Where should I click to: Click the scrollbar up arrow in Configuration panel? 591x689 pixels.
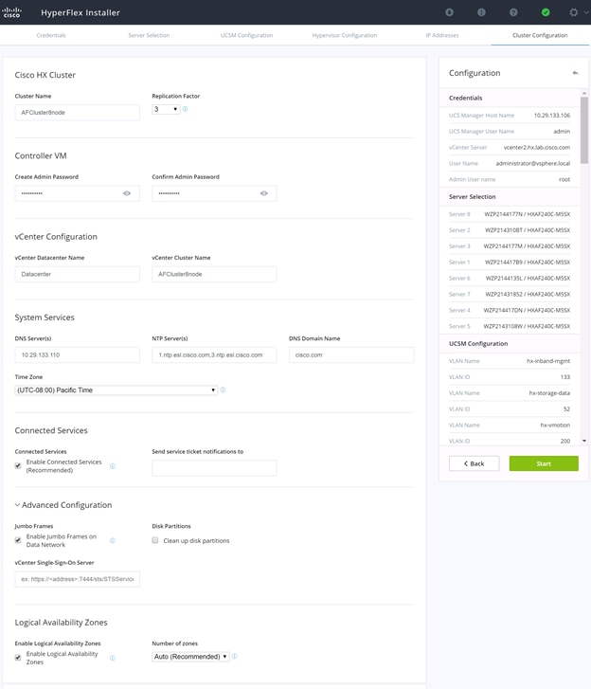(584, 93)
